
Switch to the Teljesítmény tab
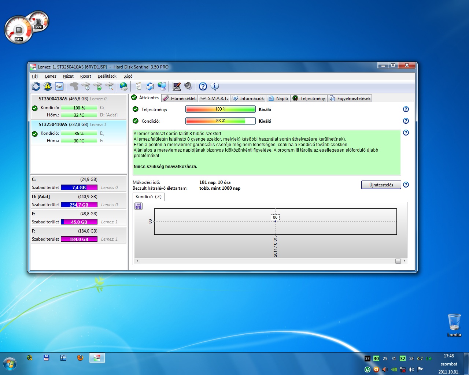309,98
